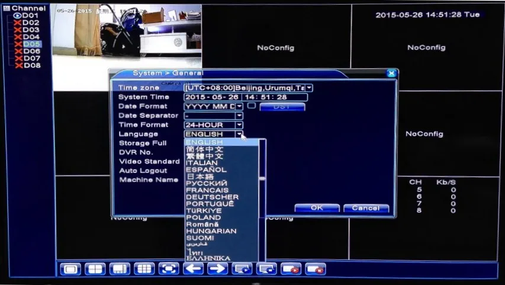Select SUOMI language option
Viewport: 505px width, 285px height.
click(221, 238)
